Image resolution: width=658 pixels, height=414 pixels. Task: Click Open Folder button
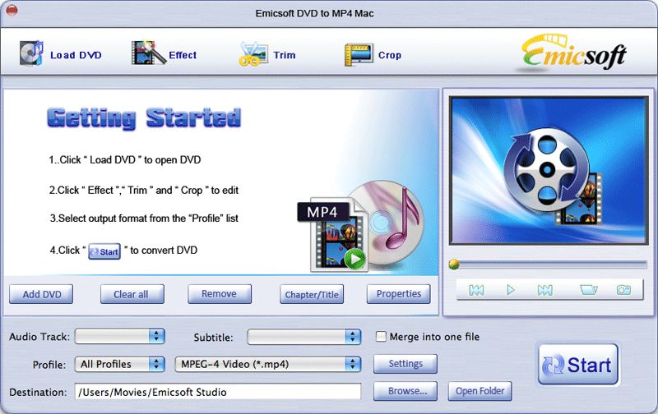pyautogui.click(x=480, y=391)
